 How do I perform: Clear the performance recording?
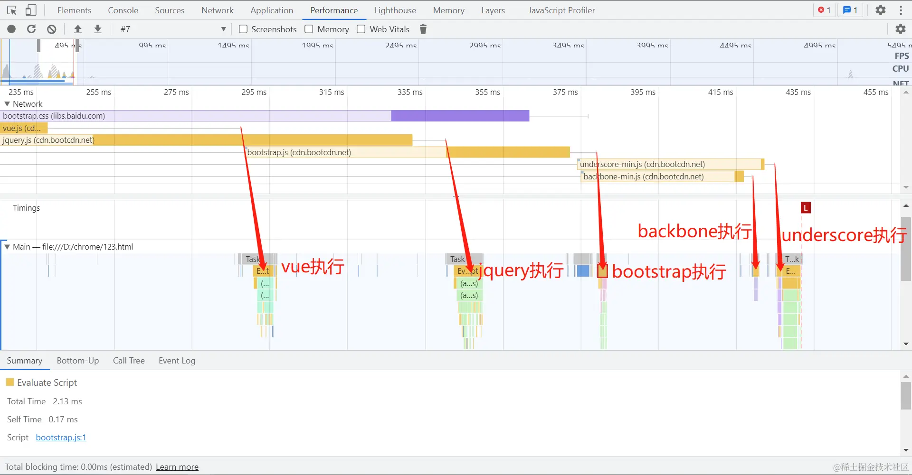click(x=52, y=29)
